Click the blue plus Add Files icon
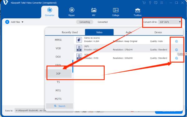This screenshot has height=117, width=187. (x=7, y=22)
